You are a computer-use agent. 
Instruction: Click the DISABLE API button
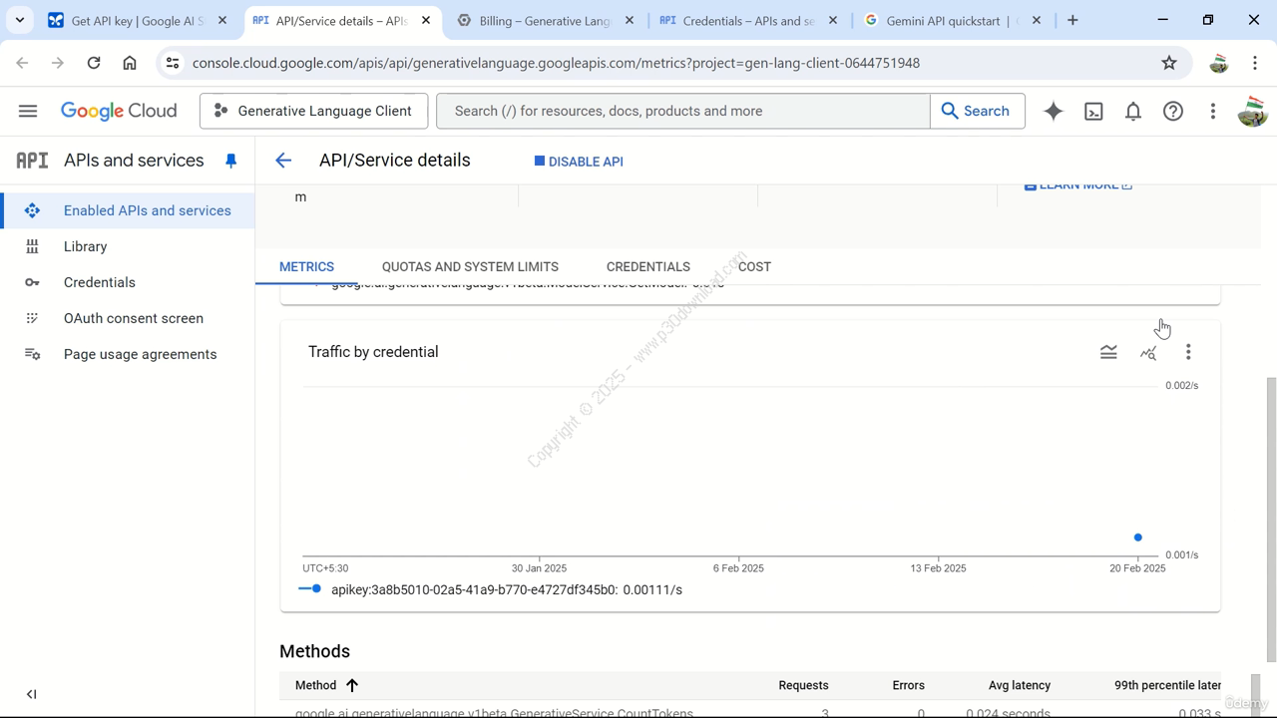[x=579, y=162]
